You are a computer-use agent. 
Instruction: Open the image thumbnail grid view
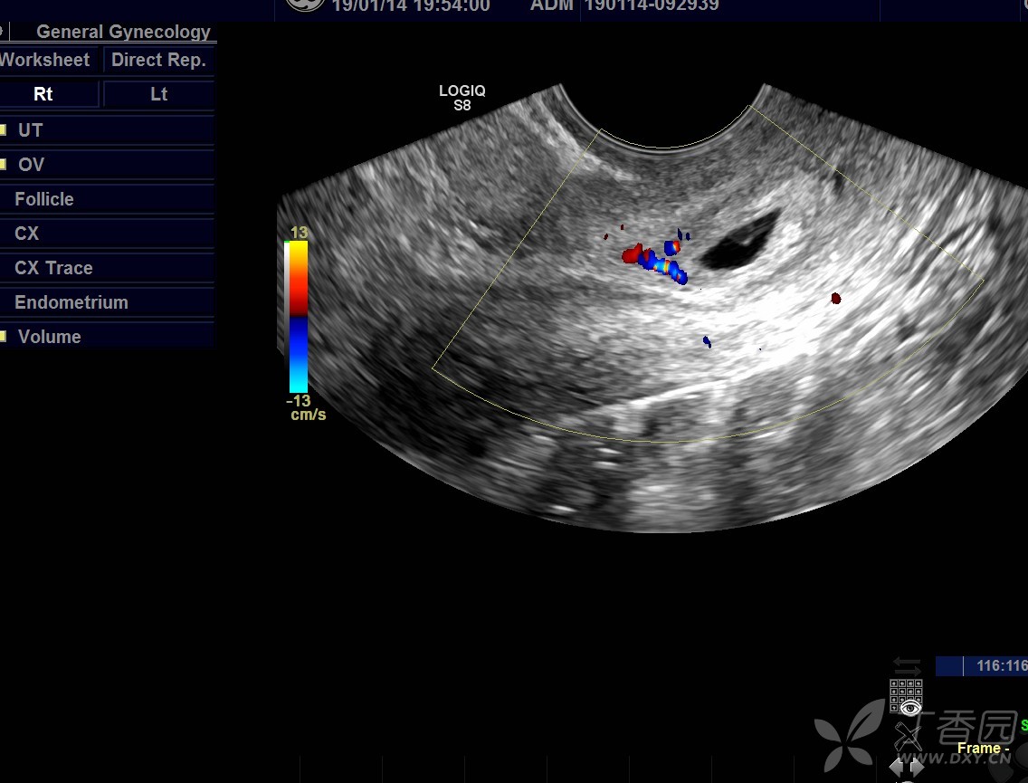click(906, 690)
